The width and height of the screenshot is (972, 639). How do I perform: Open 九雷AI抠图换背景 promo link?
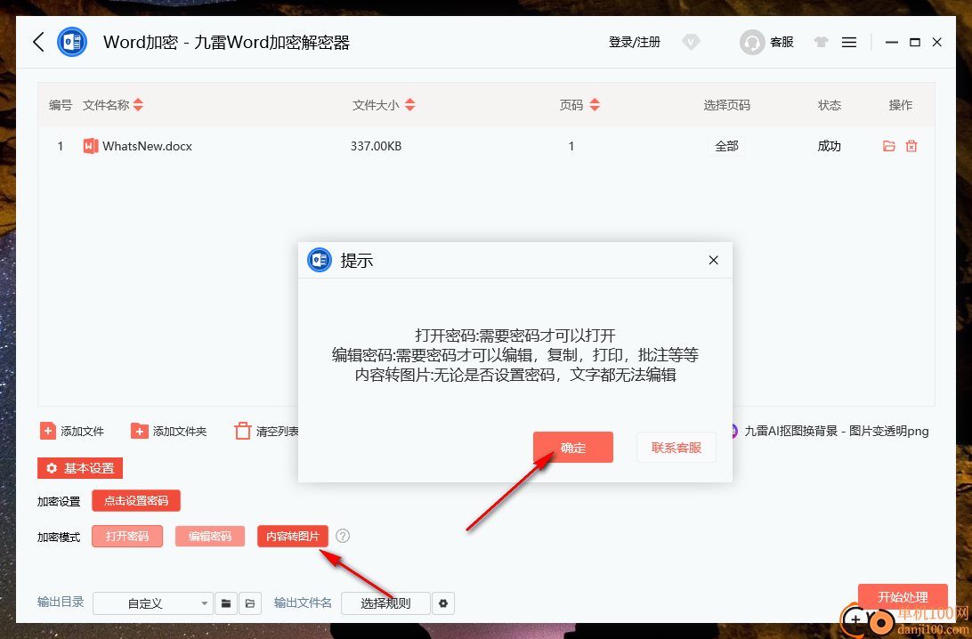click(x=836, y=432)
